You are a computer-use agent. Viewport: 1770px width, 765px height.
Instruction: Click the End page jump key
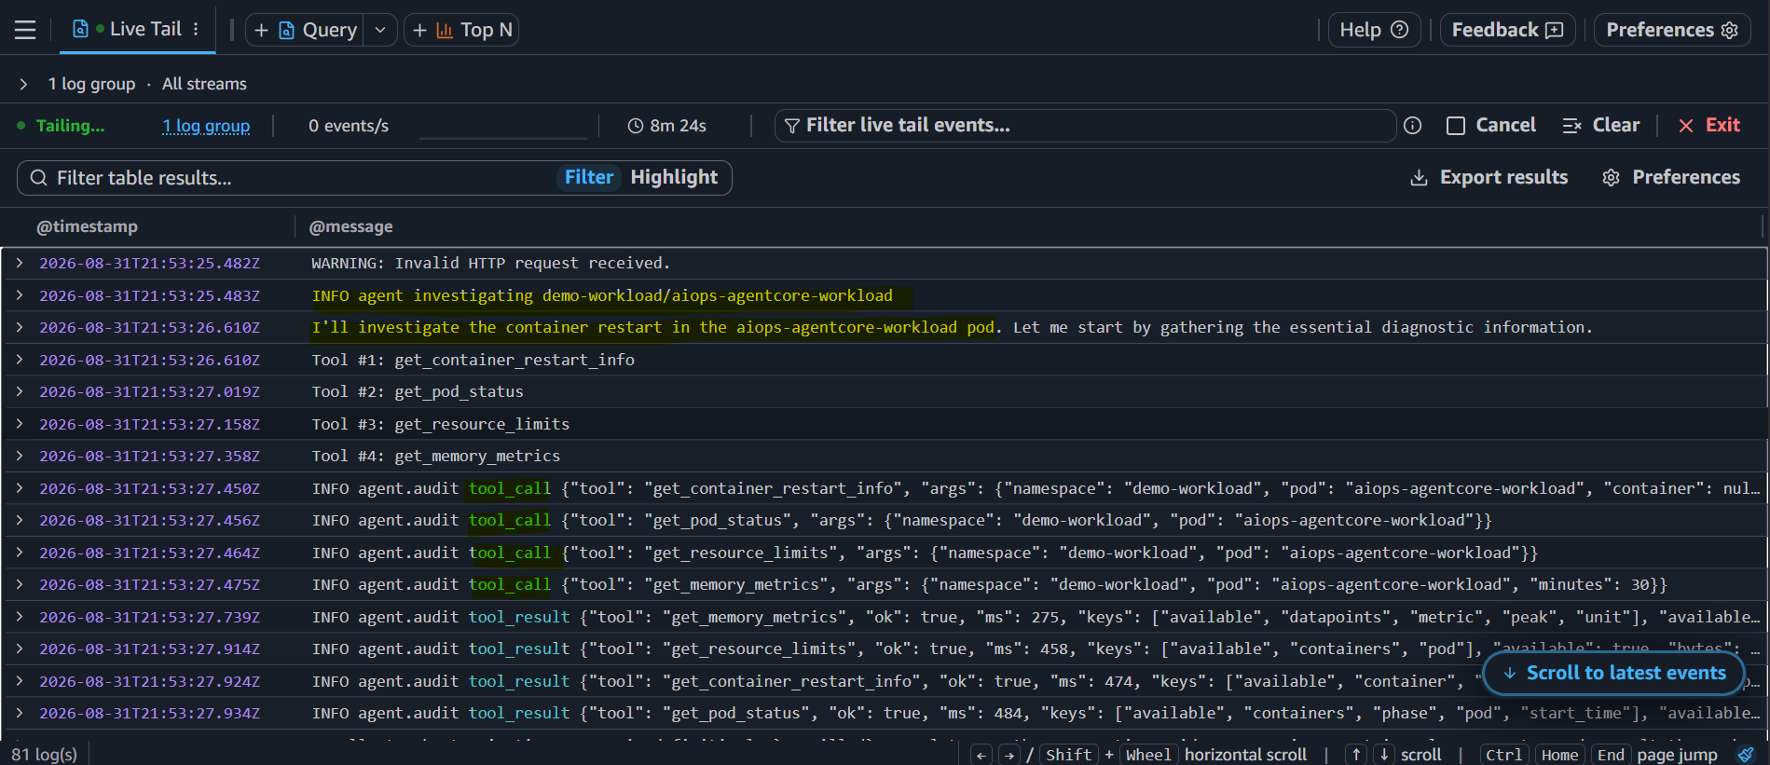click(1611, 755)
